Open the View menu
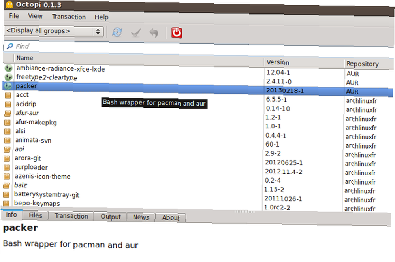Viewport: 395px width, 262px height. click(35, 16)
